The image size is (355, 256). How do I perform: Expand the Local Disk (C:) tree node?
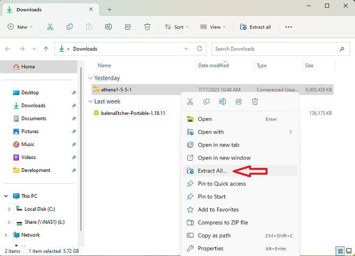[x=9, y=209]
